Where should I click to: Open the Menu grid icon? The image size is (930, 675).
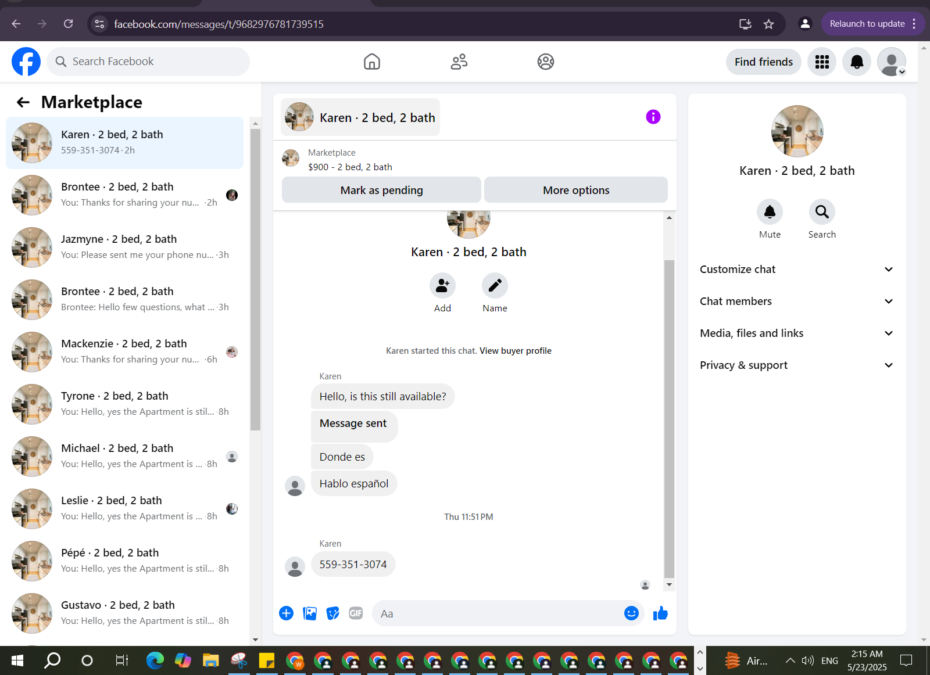[822, 62]
